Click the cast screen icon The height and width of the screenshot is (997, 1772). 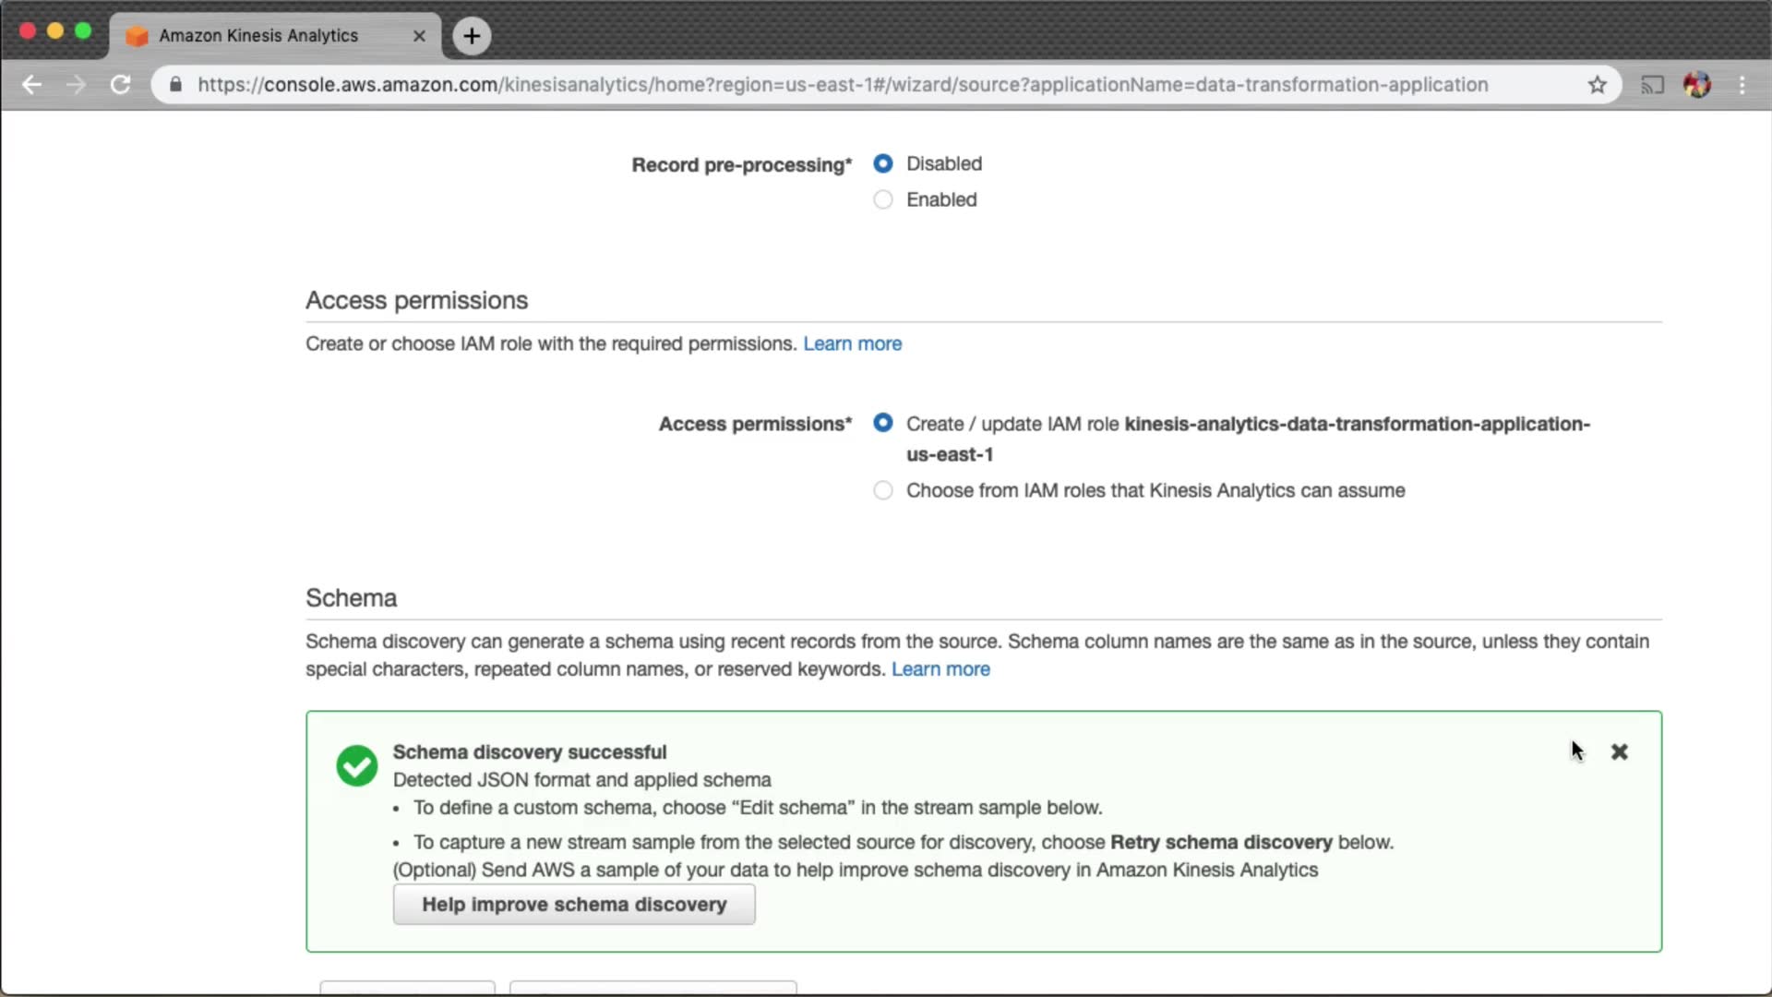pyautogui.click(x=1652, y=85)
